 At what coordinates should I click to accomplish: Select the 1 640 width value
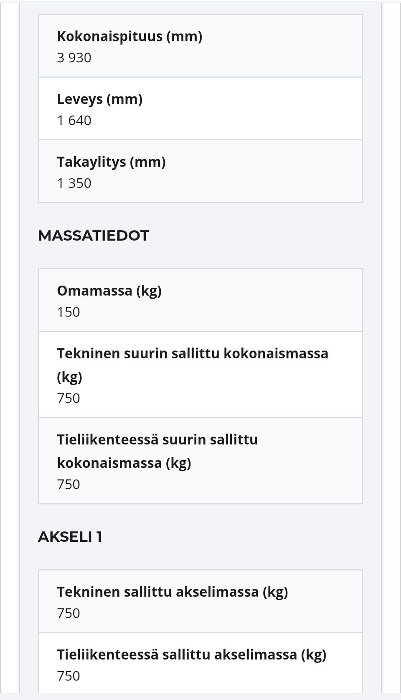click(74, 121)
